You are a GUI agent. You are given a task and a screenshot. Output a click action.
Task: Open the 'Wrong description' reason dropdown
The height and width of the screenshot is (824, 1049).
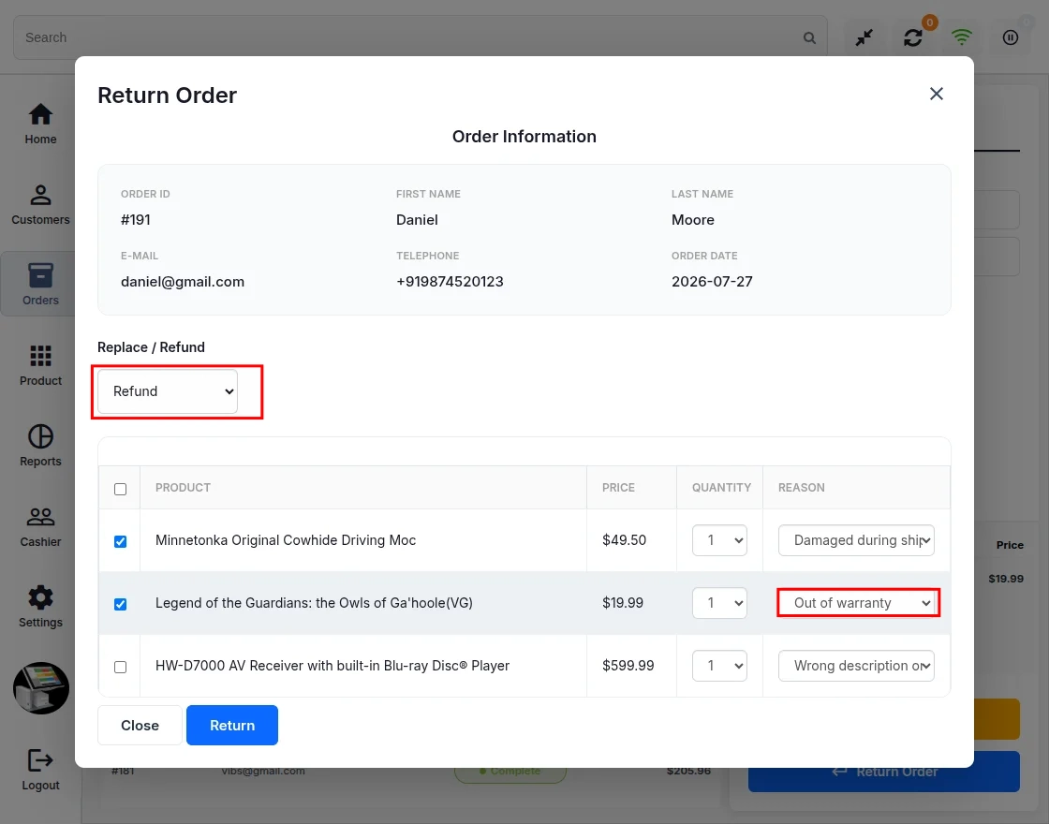click(x=856, y=666)
